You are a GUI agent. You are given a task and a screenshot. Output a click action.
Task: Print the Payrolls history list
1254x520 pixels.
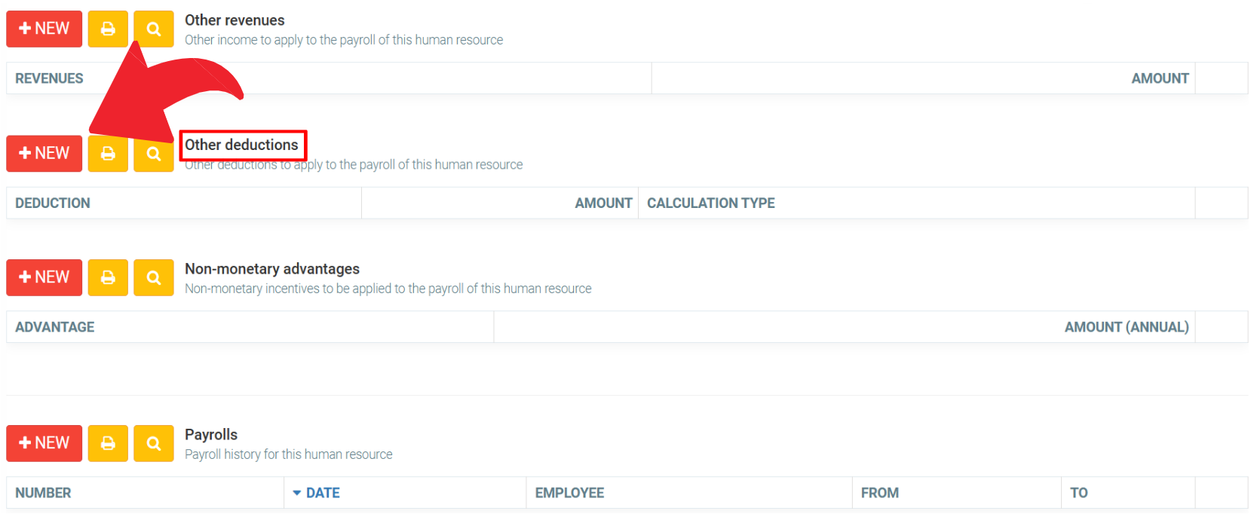click(x=108, y=443)
